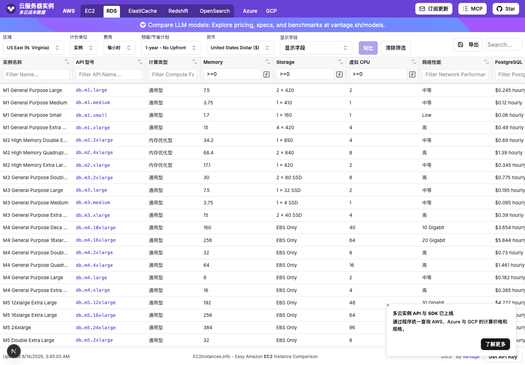Switch to the Azure tab
Viewport: 525px width, 365px height.
[250, 11]
